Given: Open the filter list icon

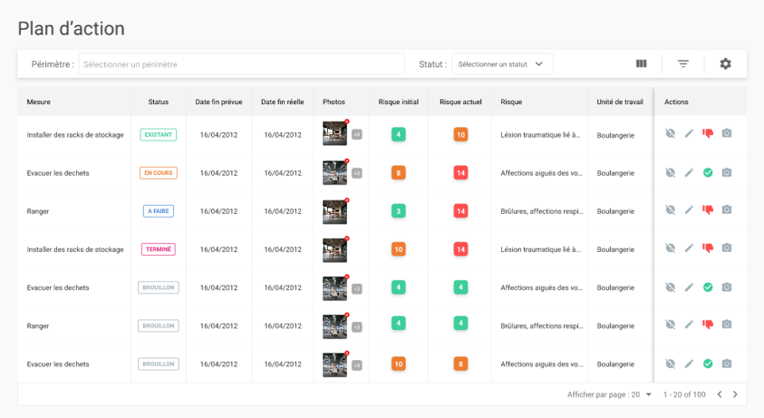Looking at the screenshot, I should pyautogui.click(x=683, y=63).
